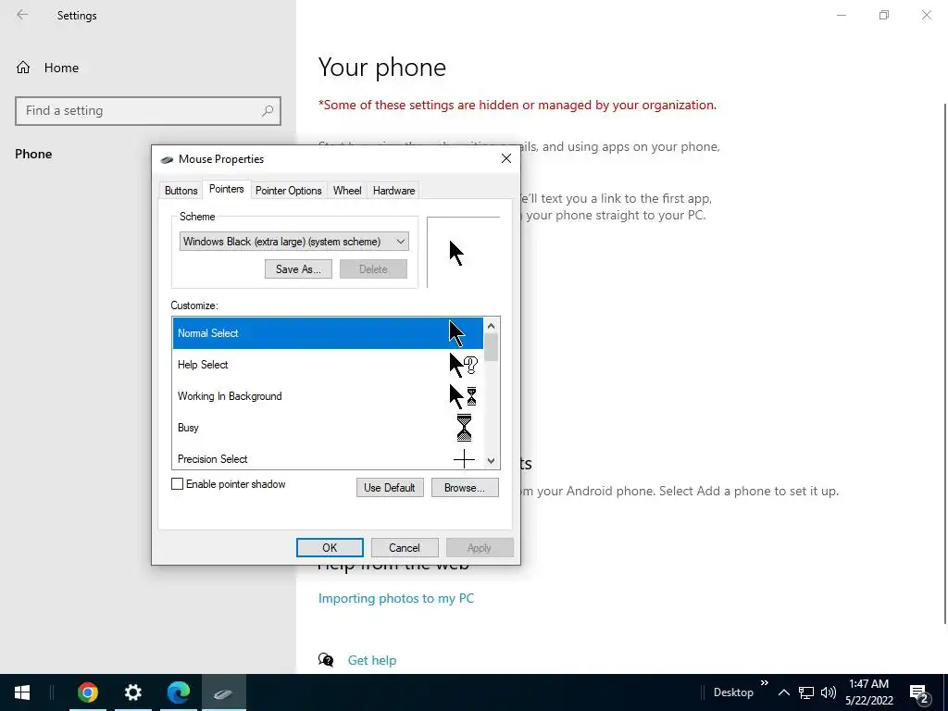948x711 pixels.
Task: Open the Buttons tab
Action: pos(181,191)
